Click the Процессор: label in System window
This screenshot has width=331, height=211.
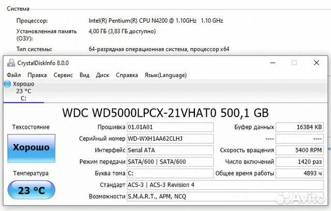[x=32, y=21]
